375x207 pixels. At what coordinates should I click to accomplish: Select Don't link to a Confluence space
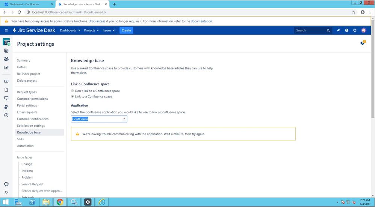click(73, 91)
